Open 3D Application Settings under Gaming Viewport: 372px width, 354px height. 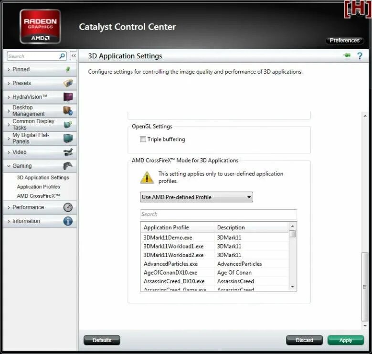click(x=43, y=177)
